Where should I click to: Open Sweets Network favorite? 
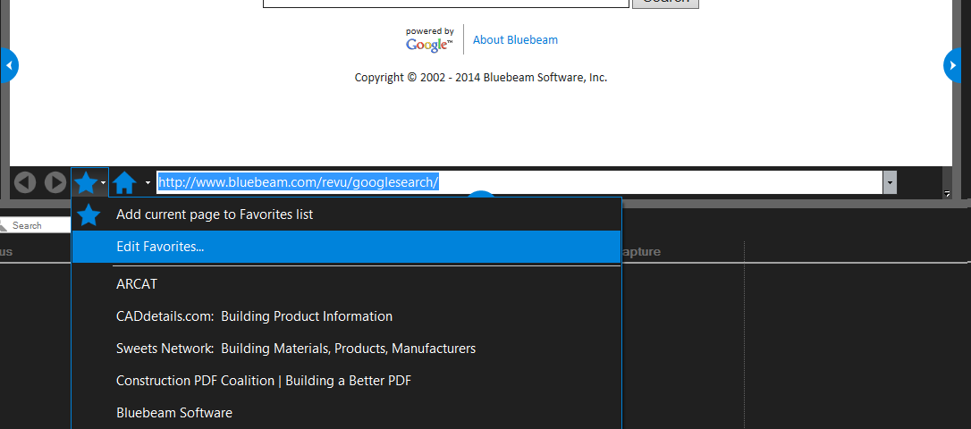click(x=346, y=349)
